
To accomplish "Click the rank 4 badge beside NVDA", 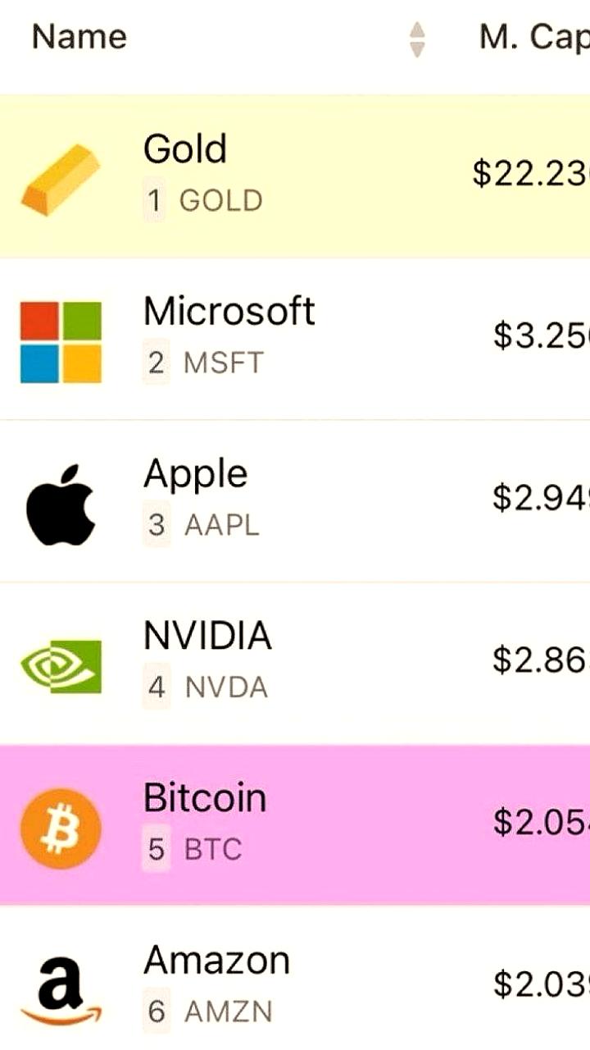I will point(157,687).
